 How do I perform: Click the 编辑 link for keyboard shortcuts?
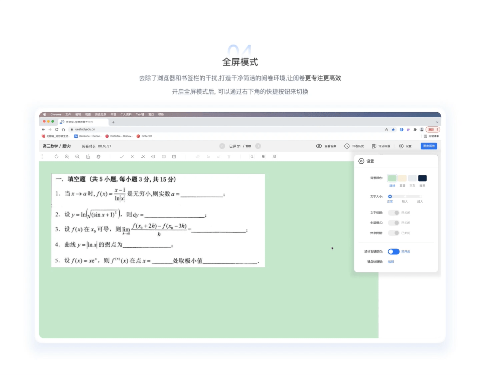point(390,262)
